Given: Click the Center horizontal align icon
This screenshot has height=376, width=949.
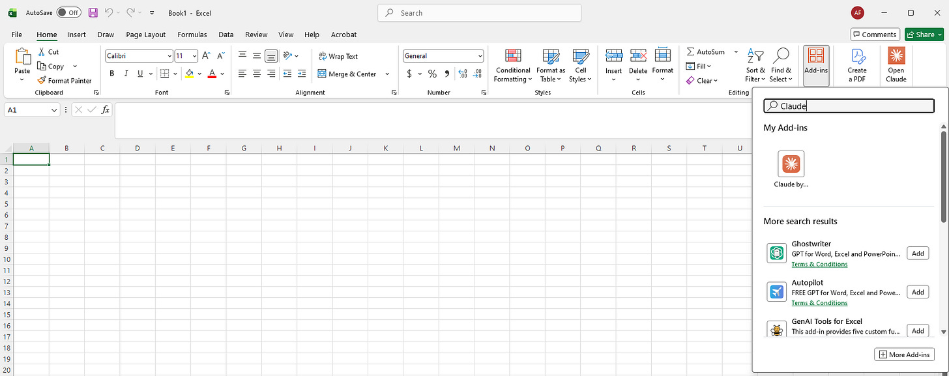Looking at the screenshot, I should (x=257, y=74).
